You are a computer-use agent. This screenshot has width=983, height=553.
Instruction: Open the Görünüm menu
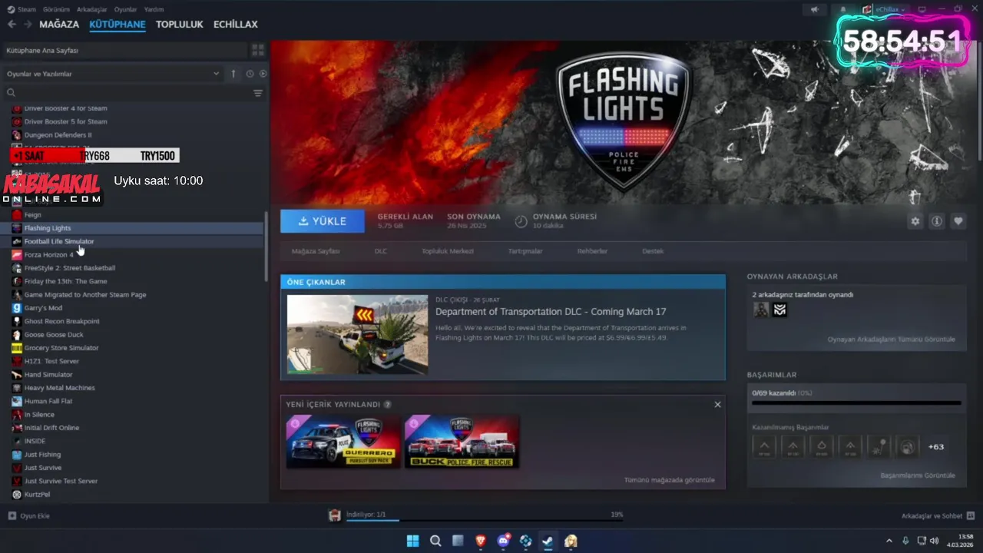56,9
